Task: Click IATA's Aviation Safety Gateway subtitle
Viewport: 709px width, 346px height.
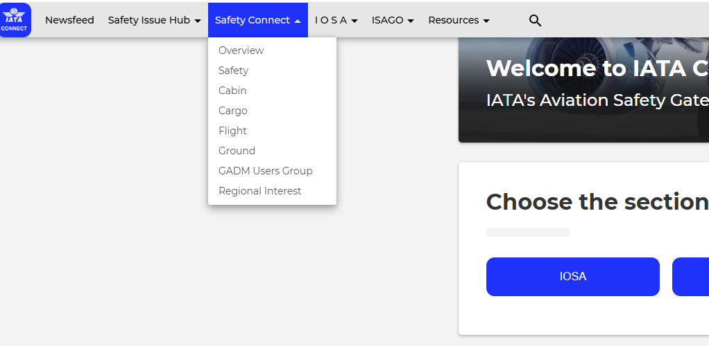Action: (x=597, y=100)
